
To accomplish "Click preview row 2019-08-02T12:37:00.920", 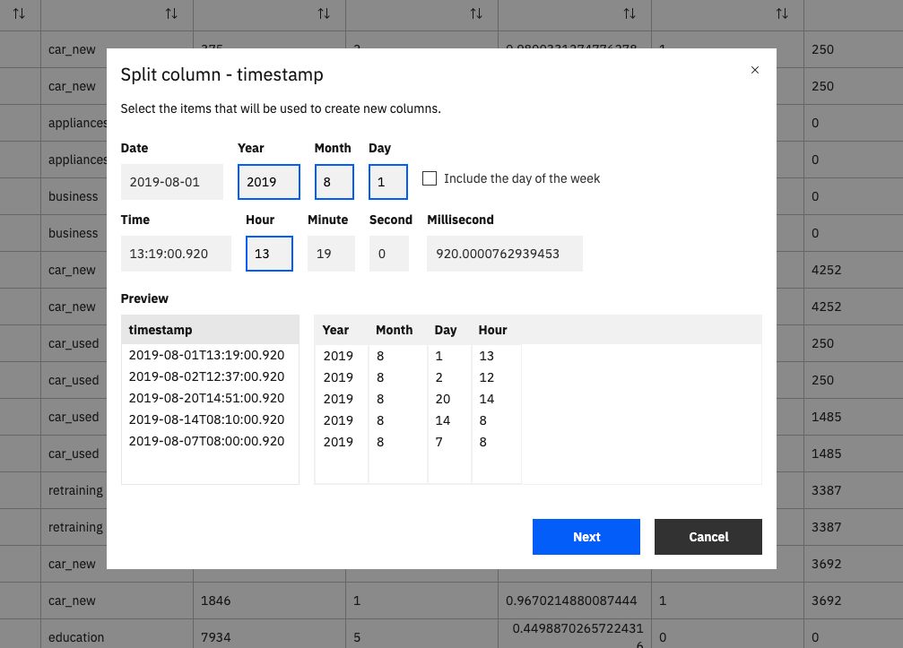I will pyautogui.click(x=206, y=376).
